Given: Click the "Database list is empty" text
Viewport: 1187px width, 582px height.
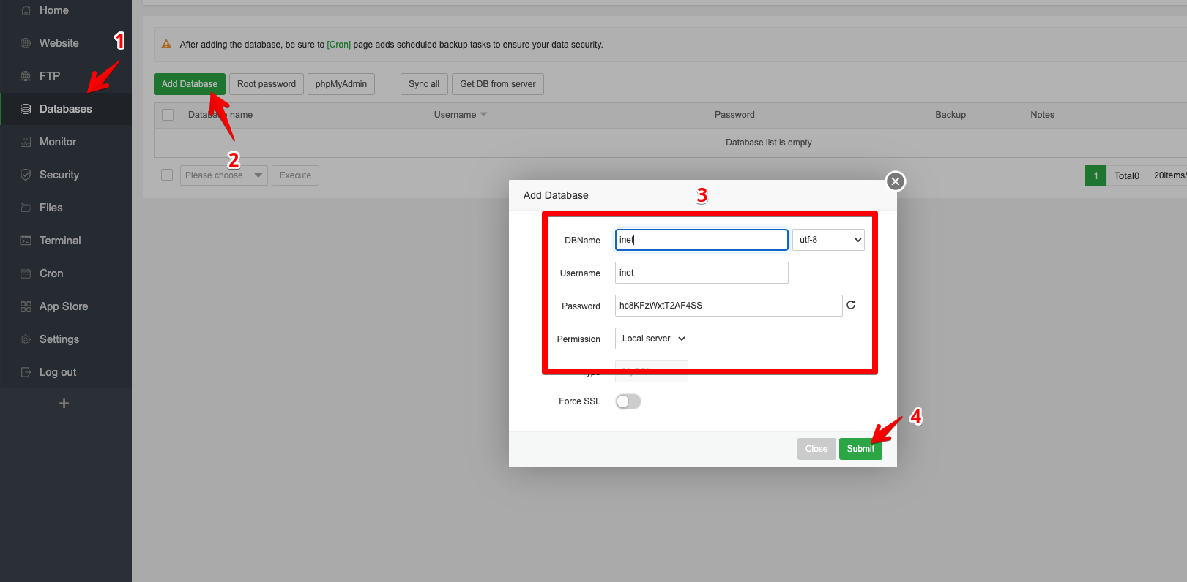Looking at the screenshot, I should coord(769,143).
